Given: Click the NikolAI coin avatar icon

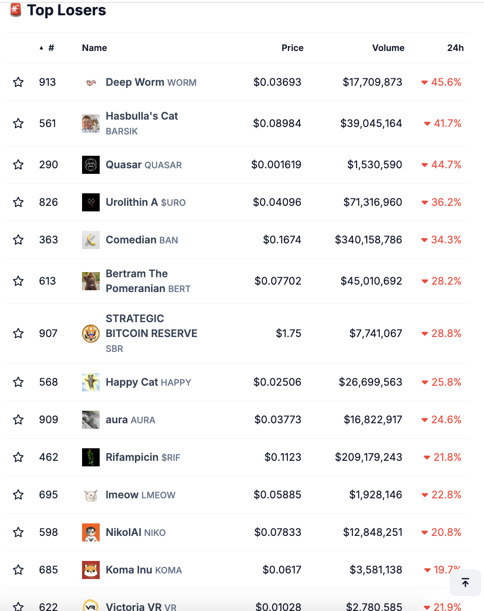Looking at the screenshot, I should (x=91, y=533).
